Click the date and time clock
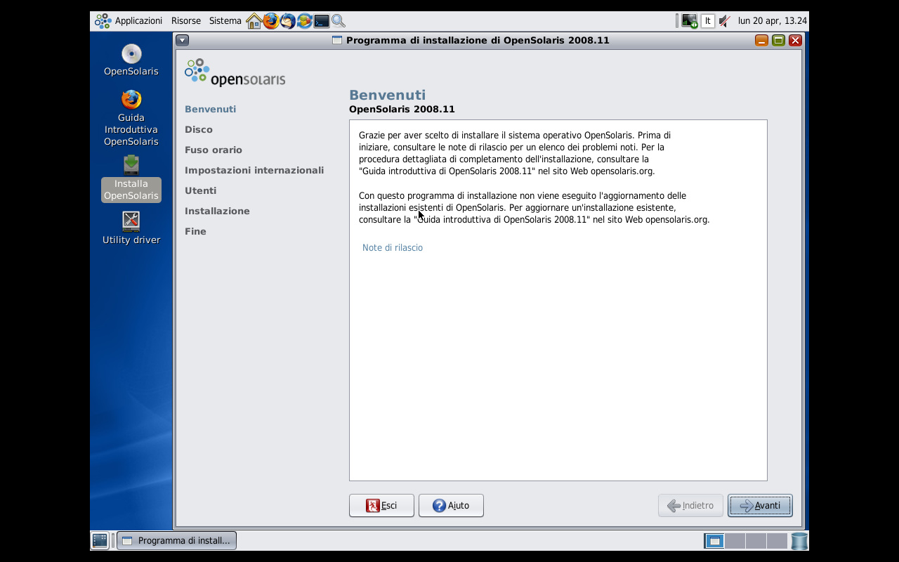 772,21
